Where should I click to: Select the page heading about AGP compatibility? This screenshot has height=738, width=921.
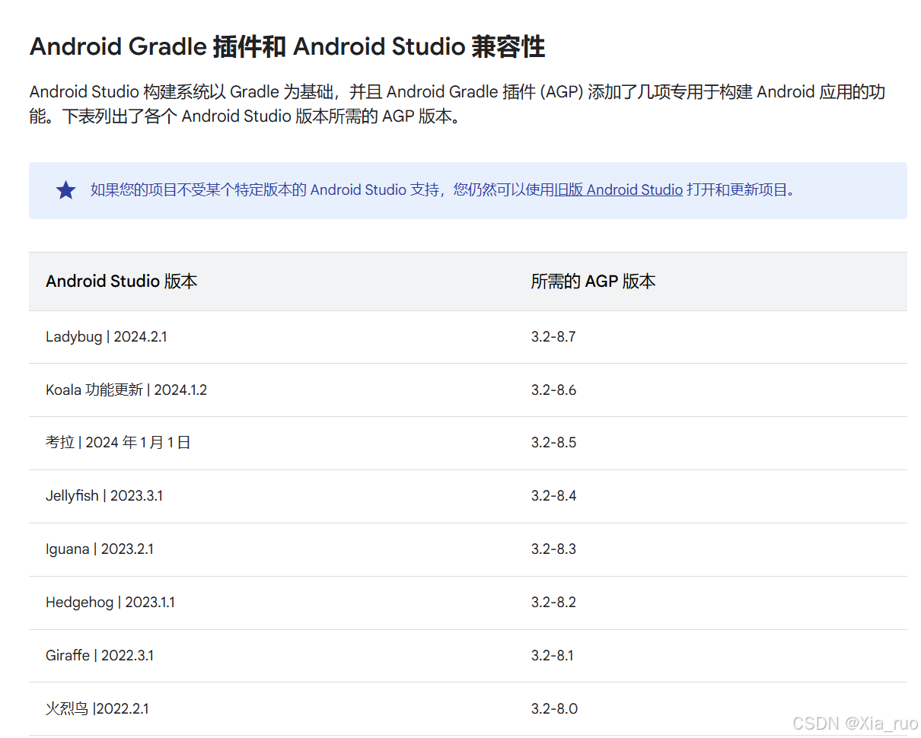[x=287, y=46]
